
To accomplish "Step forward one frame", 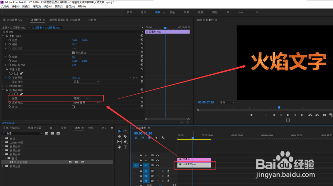I will click(295, 115).
